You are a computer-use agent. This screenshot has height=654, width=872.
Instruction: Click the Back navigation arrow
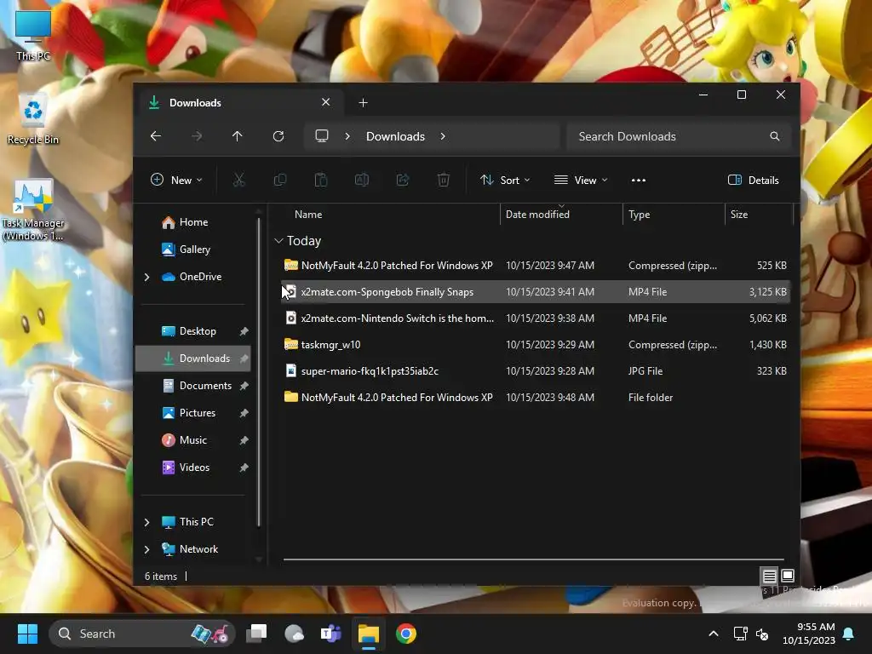(x=156, y=136)
